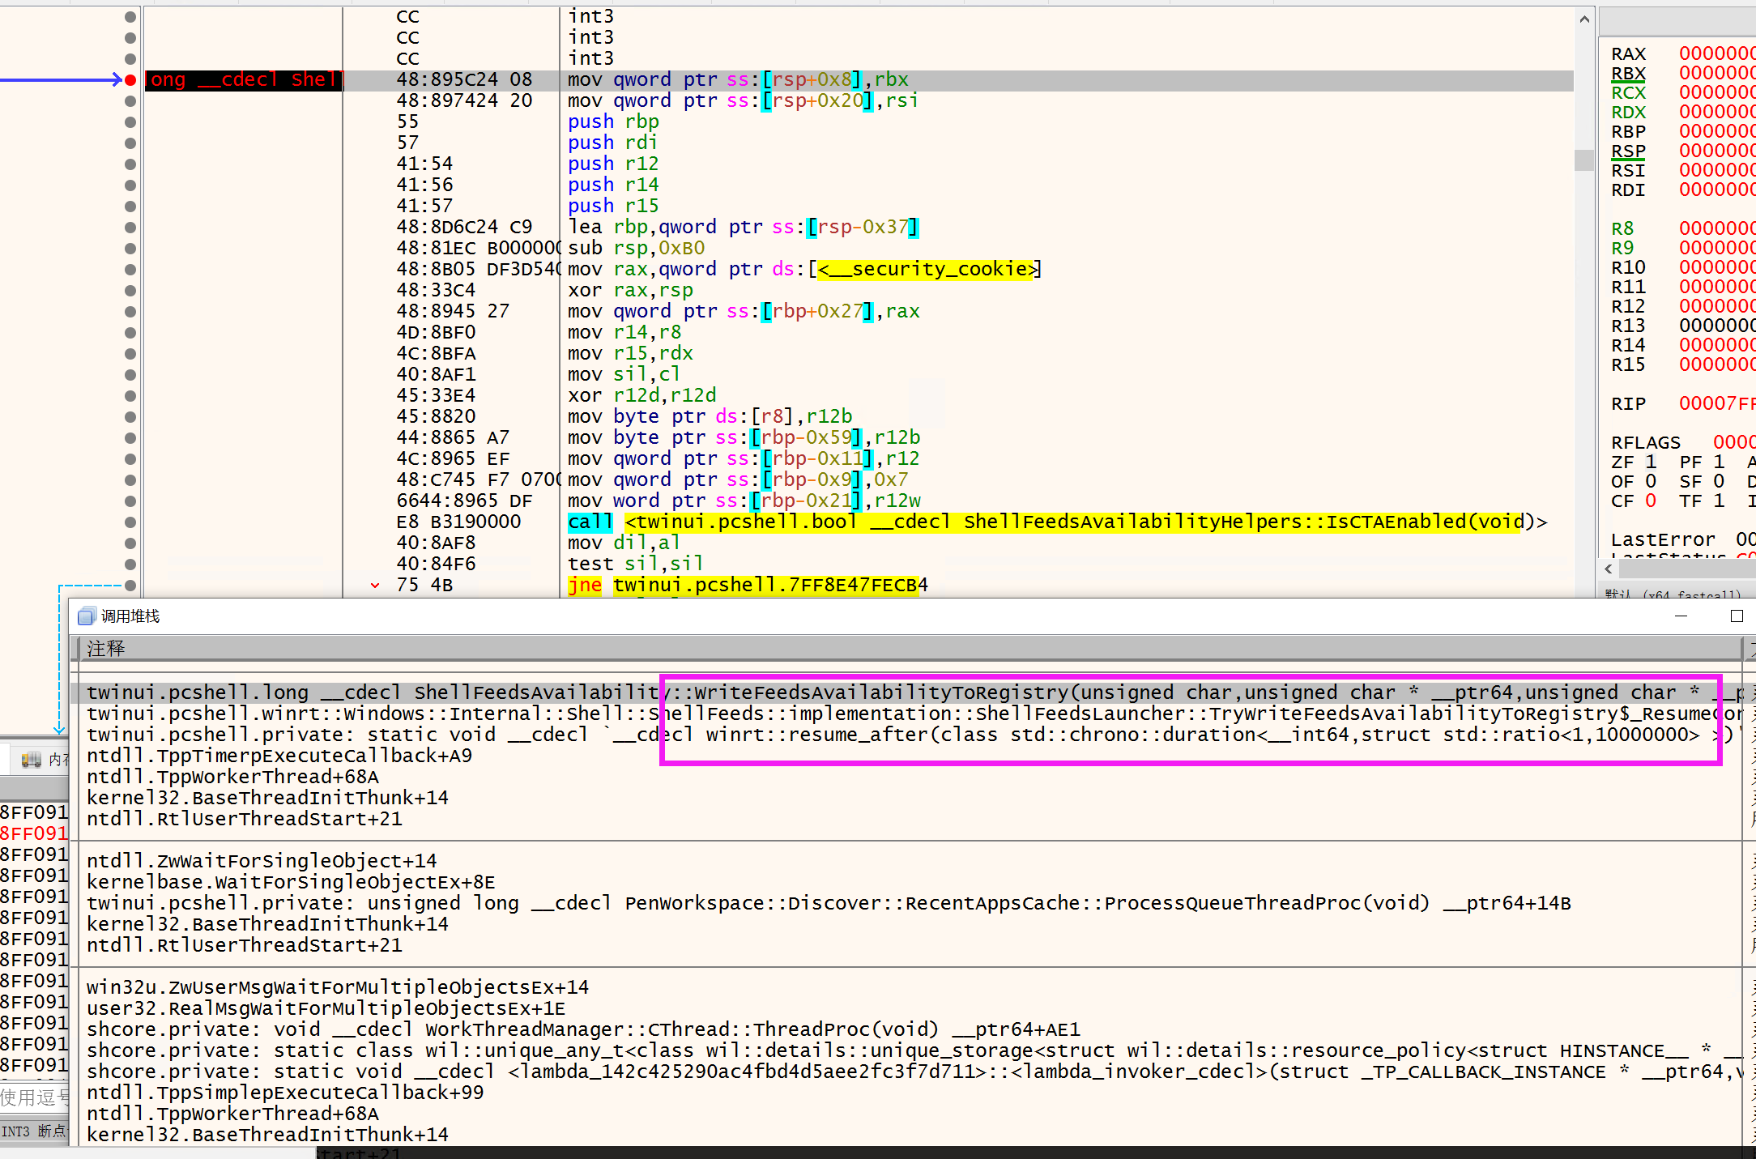Click the disassembly vertical scrollbar thumb
This screenshot has width=1756, height=1159.
(x=1584, y=160)
